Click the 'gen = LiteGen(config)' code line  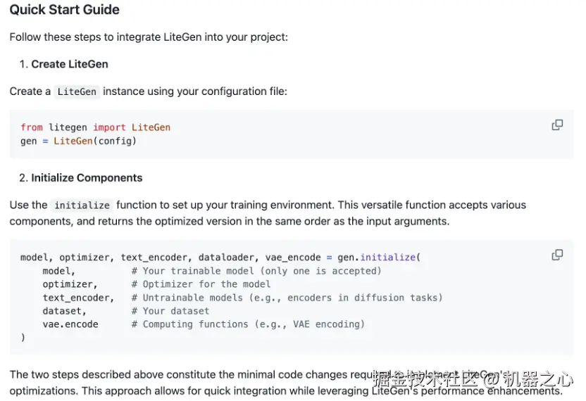(x=78, y=141)
